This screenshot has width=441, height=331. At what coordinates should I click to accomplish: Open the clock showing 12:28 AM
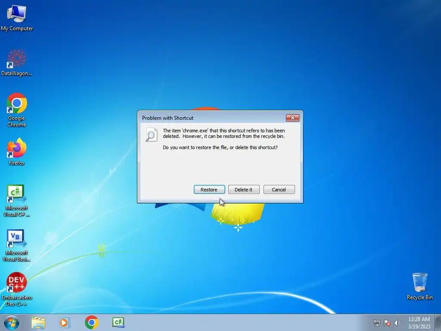click(419, 323)
